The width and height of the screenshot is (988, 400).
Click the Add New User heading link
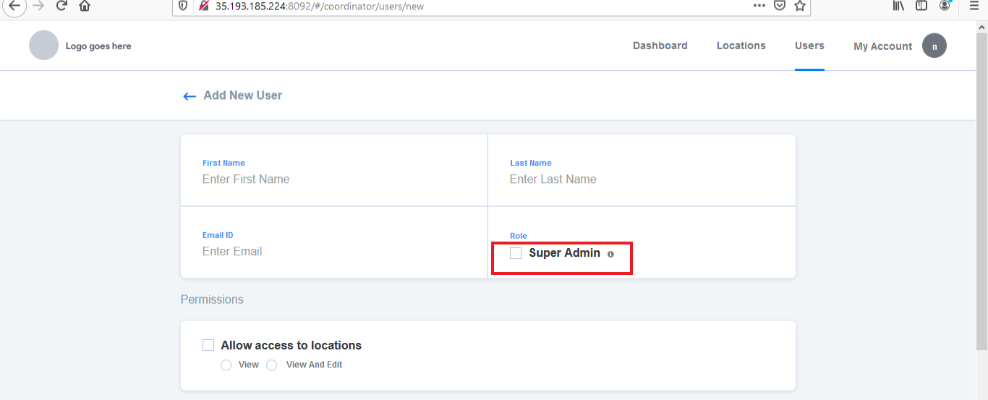(243, 95)
